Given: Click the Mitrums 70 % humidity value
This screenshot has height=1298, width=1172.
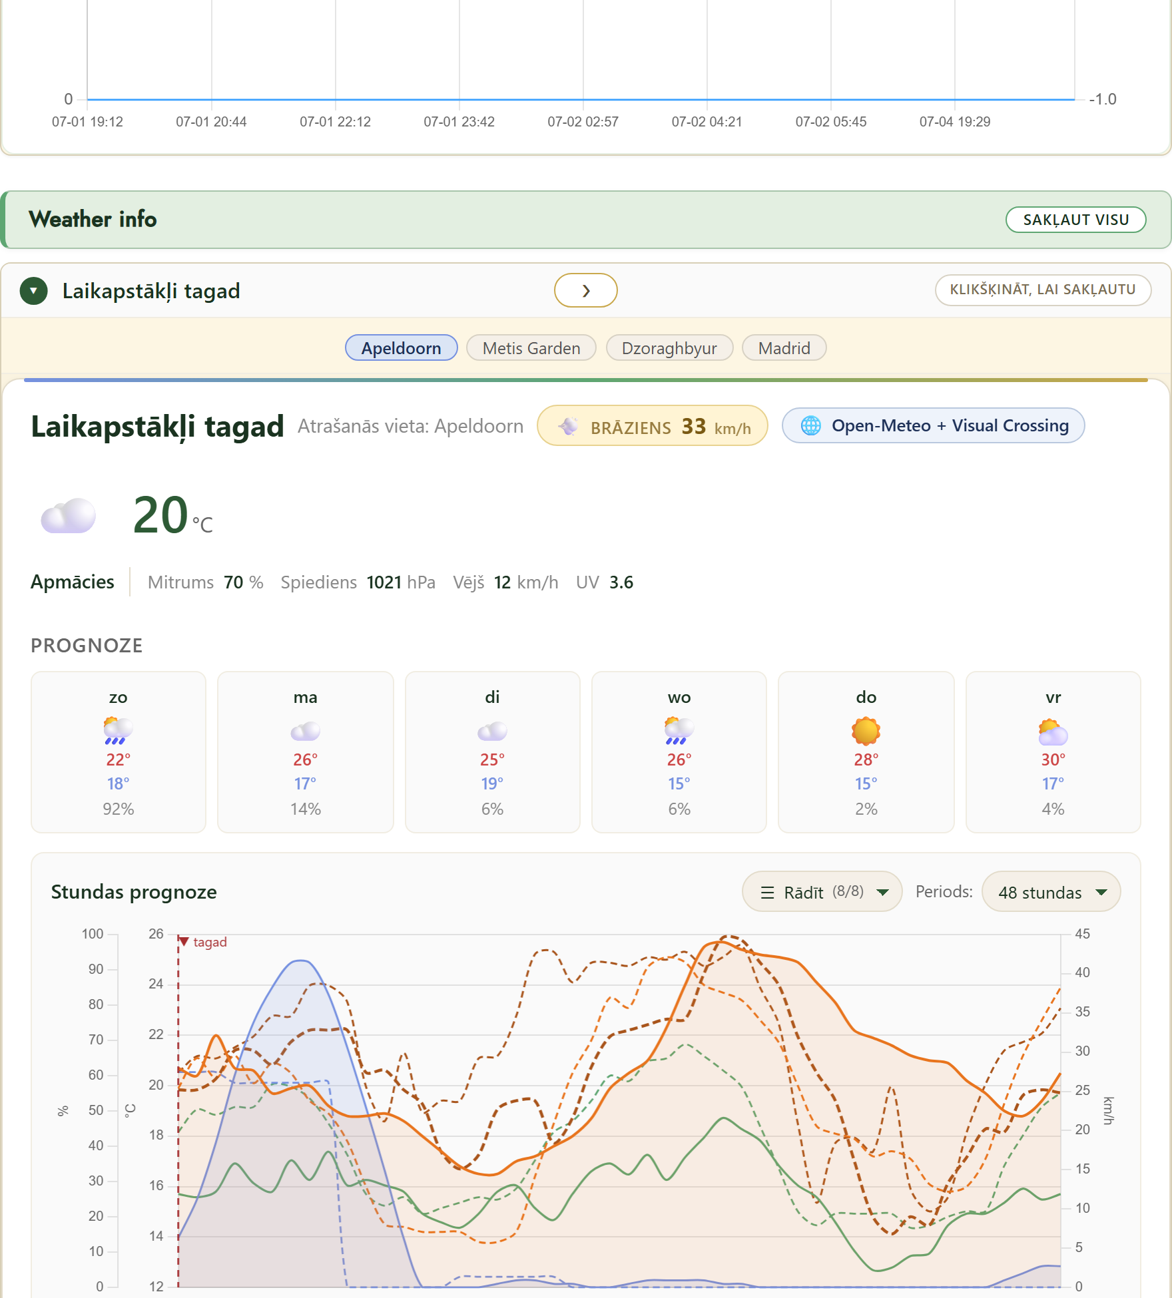Looking at the screenshot, I should (x=205, y=582).
